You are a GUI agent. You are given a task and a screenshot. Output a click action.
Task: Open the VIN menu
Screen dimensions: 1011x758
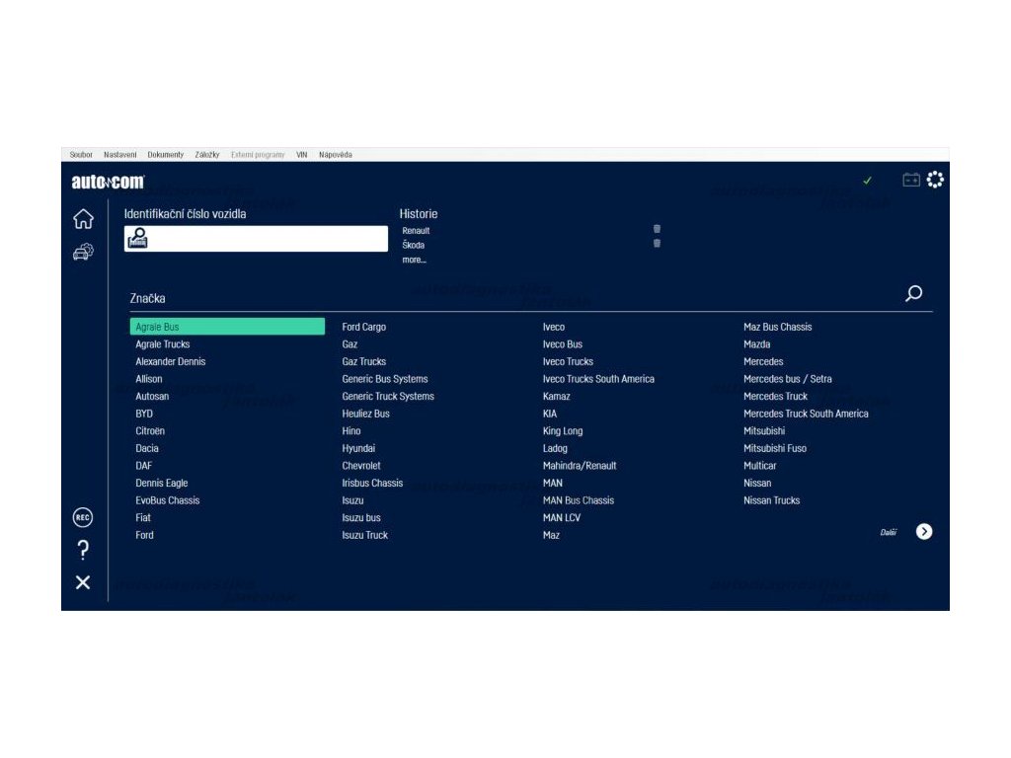coord(302,155)
